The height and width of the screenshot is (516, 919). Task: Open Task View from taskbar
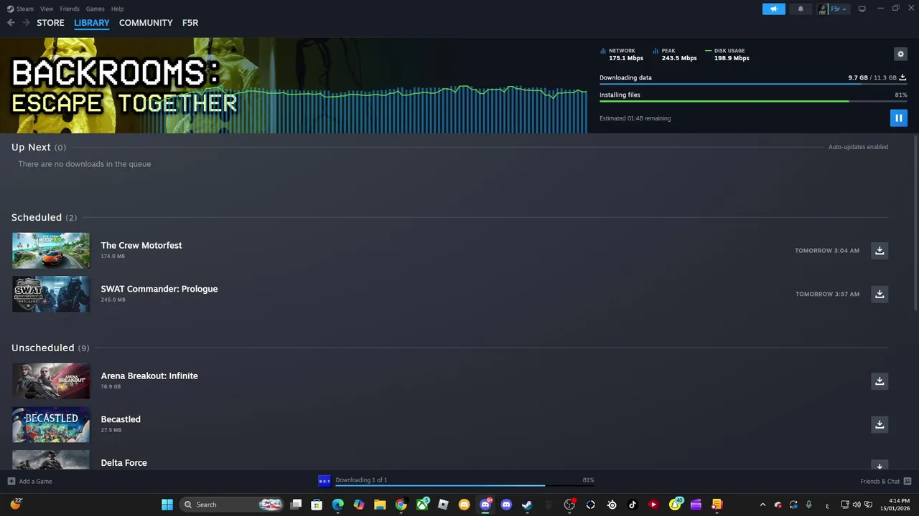[296, 505]
